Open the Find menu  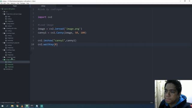tap(18, 3)
